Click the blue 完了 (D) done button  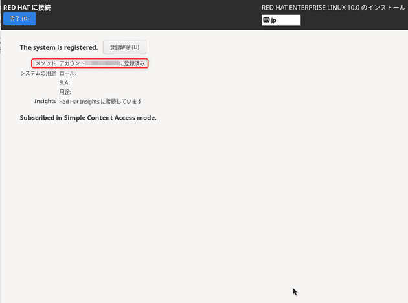[x=20, y=19]
